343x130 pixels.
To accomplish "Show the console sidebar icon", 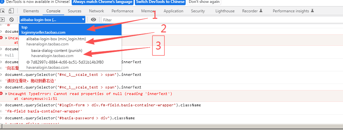I will click(x=2, y=19).
